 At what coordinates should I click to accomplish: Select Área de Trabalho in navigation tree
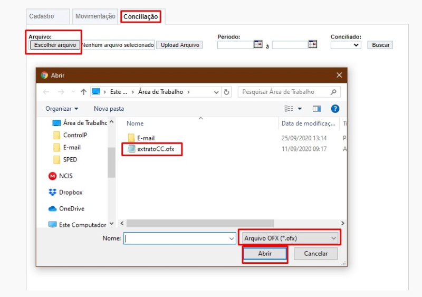(x=80, y=123)
